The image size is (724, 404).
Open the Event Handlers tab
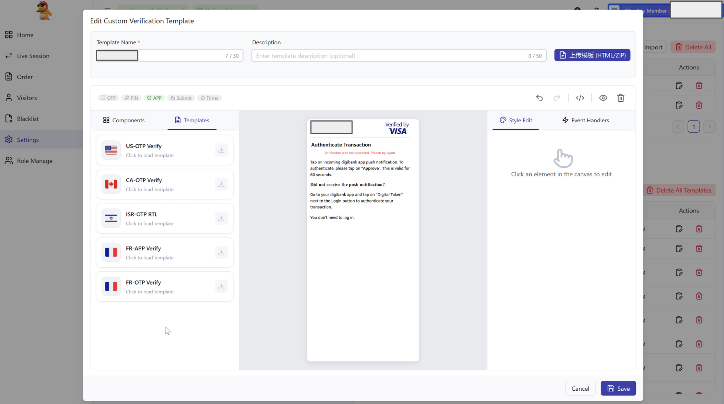pos(585,120)
